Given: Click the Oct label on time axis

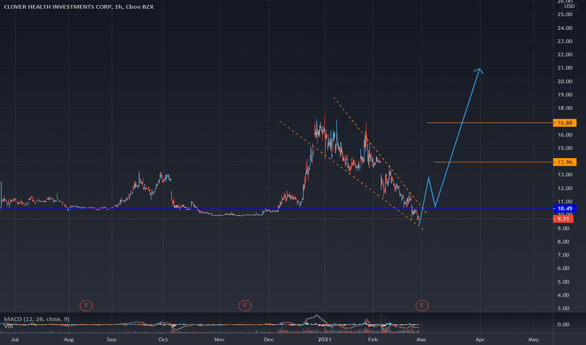Looking at the screenshot, I should coord(163,339).
